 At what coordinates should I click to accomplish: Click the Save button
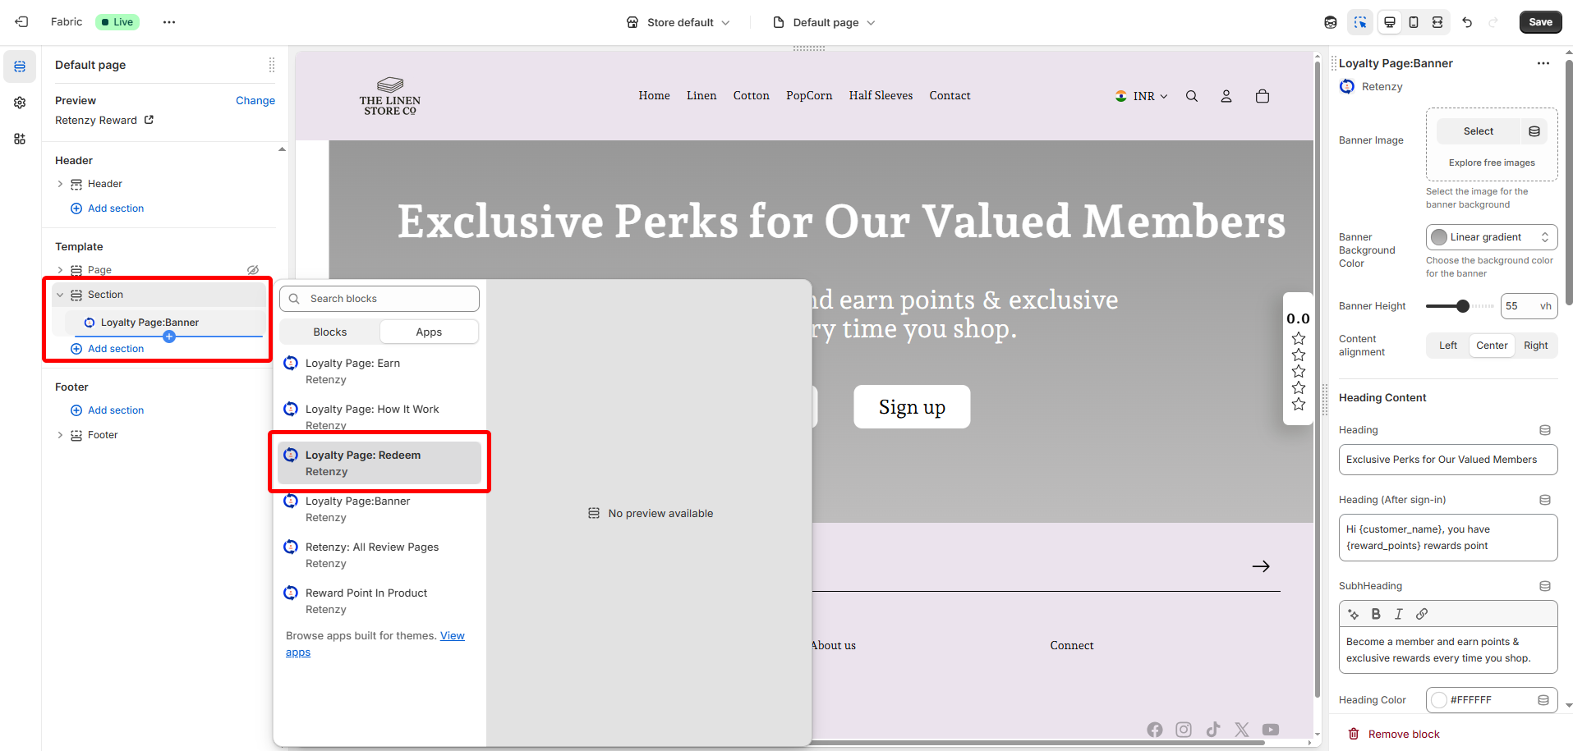1540,22
